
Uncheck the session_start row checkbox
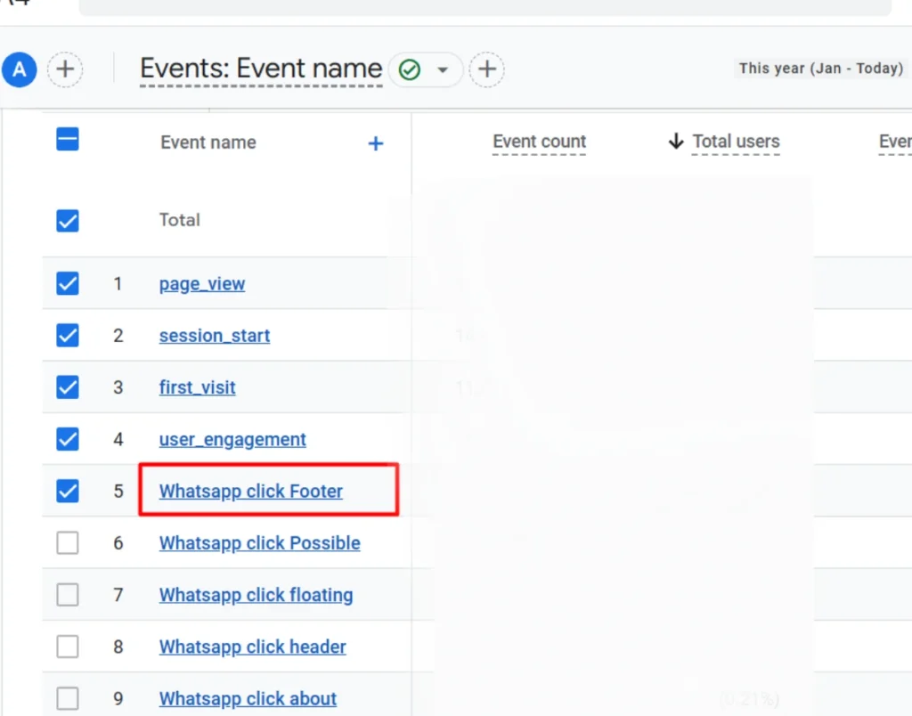(x=68, y=336)
